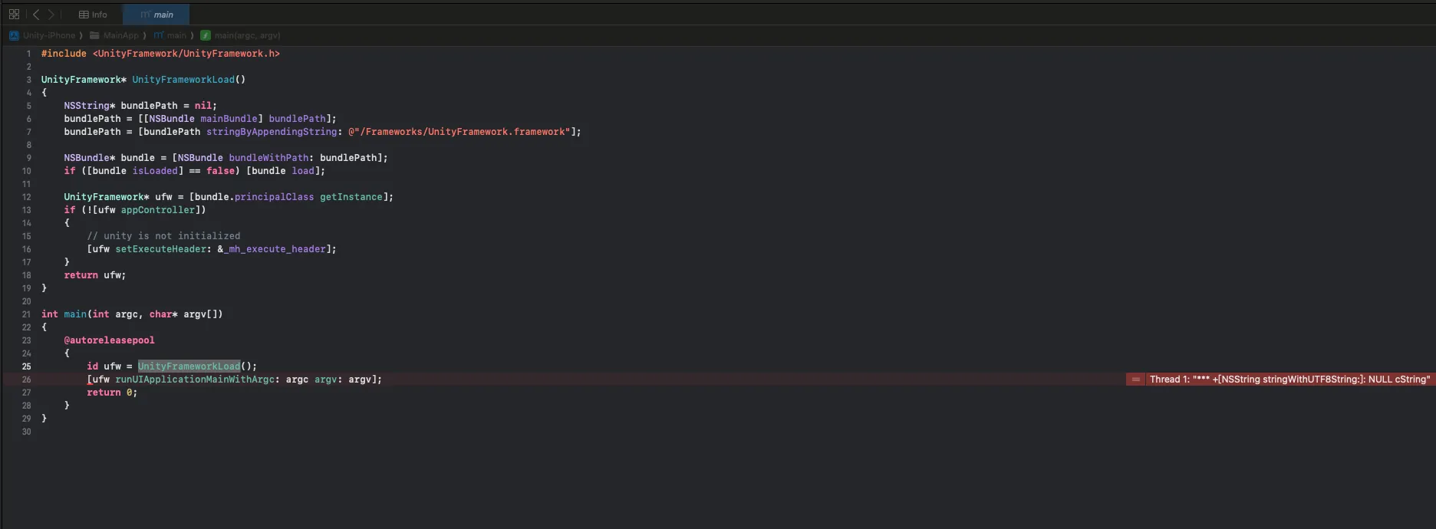Open the main file breadcrumb in jump bar
This screenshot has width=1436, height=529.
[x=170, y=35]
